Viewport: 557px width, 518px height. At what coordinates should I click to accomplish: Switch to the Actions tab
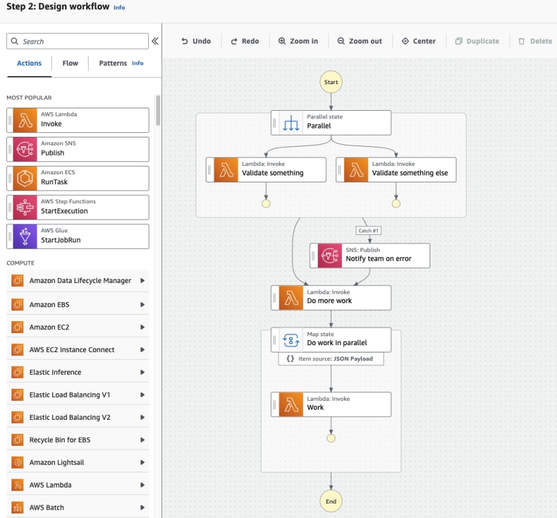click(x=29, y=63)
